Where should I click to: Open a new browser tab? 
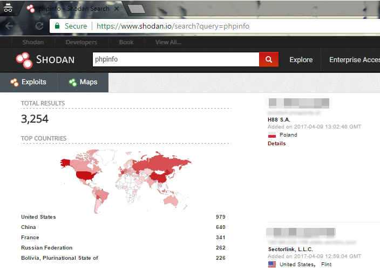click(137, 9)
